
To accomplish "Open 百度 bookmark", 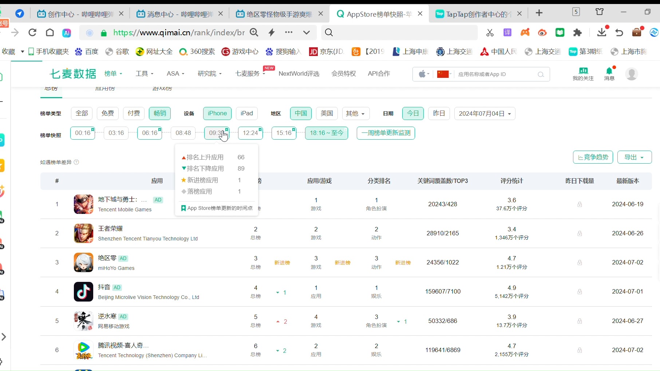I will [87, 52].
